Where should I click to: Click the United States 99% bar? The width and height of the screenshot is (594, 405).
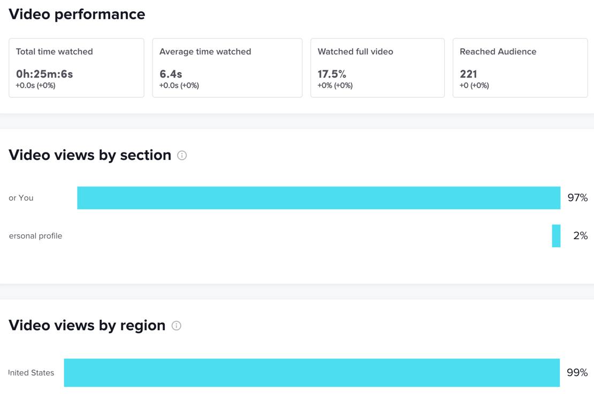tap(311, 372)
